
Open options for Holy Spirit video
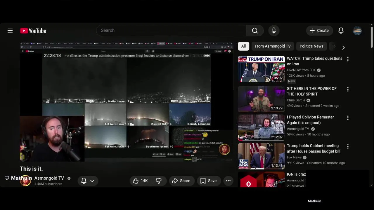point(348,89)
